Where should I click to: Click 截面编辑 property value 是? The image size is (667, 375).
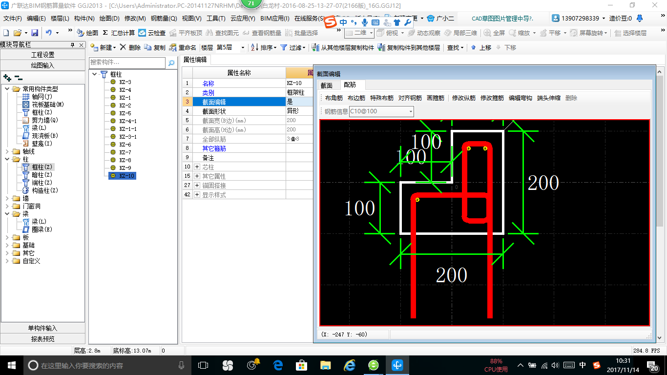tap(299, 102)
